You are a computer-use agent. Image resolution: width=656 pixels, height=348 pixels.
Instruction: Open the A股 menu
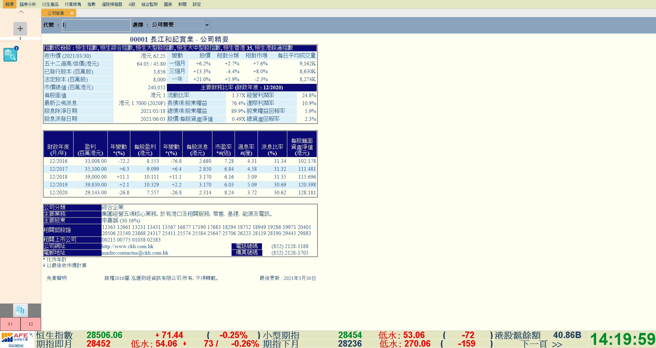point(132,4)
